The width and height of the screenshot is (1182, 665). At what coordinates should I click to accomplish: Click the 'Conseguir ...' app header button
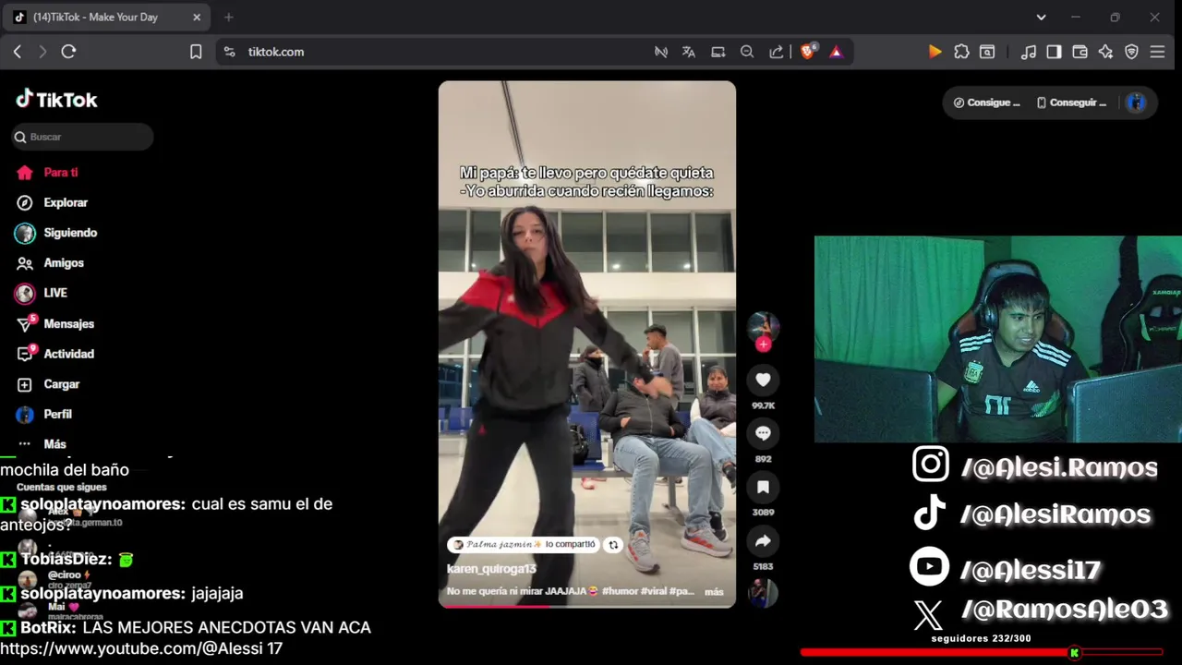point(1071,103)
